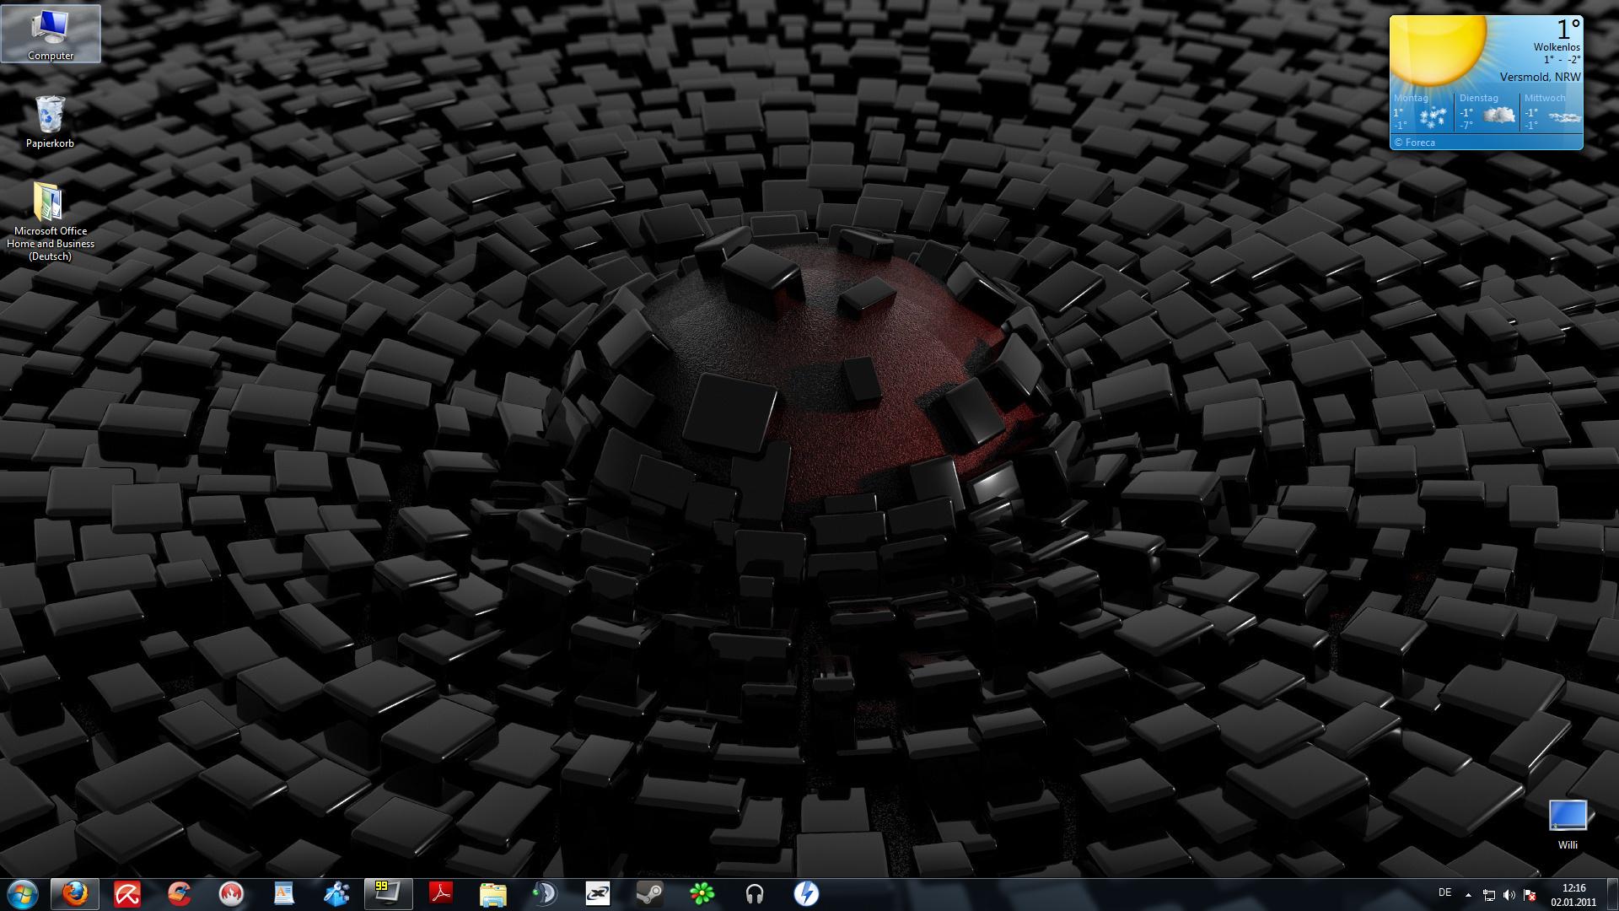Open Avira antivirus from the taskbar
Viewport: 1619px width, 911px height.
tap(127, 893)
